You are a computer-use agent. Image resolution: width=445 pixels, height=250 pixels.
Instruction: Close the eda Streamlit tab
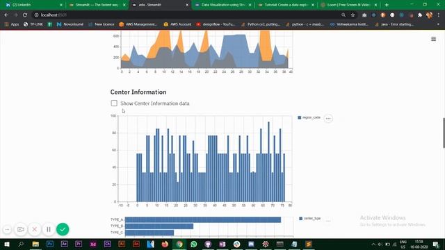187,5
